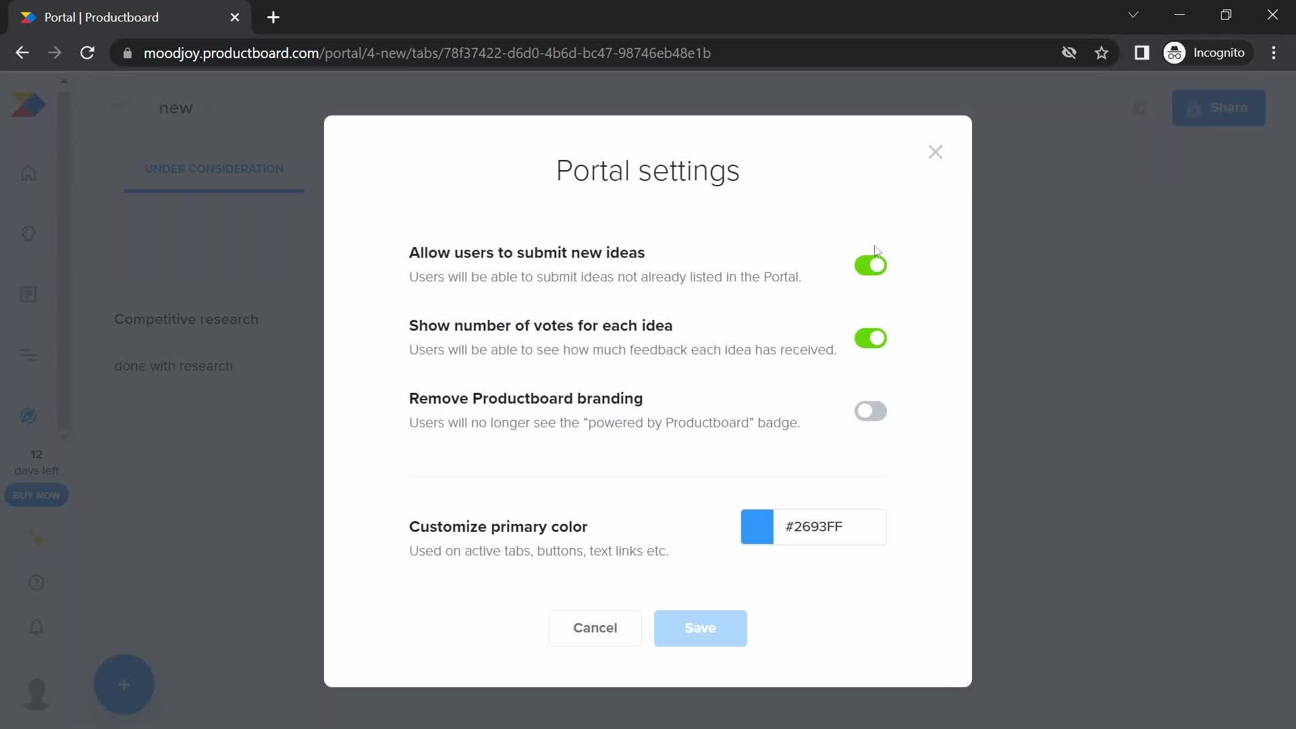Go back in browser history
1296x729 pixels.
[22, 53]
